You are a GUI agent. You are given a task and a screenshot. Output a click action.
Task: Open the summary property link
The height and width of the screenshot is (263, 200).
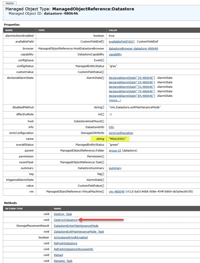(x=115, y=168)
